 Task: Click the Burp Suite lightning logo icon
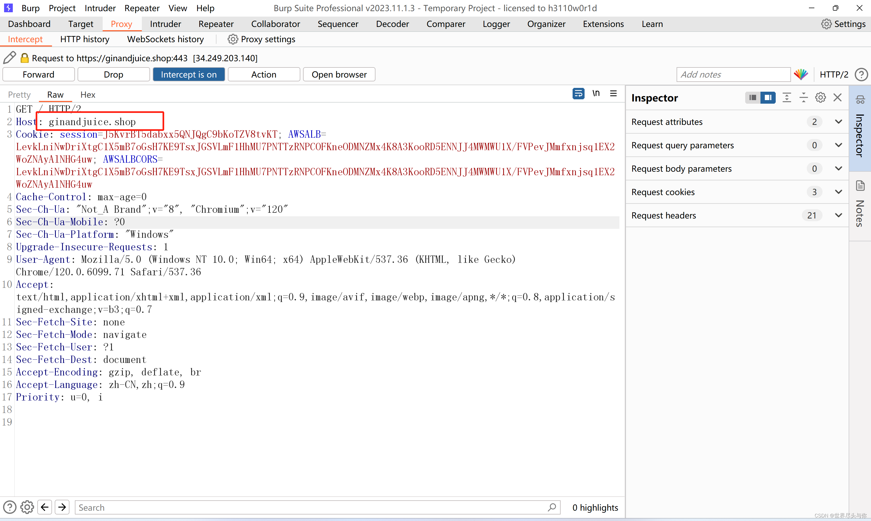point(8,8)
